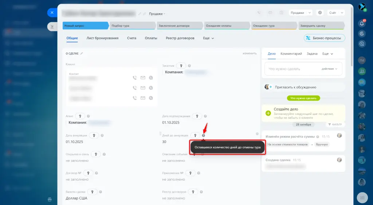The height and width of the screenshot is (205, 373).
Task: Click the question button next to Агент
Action: tap(80, 116)
